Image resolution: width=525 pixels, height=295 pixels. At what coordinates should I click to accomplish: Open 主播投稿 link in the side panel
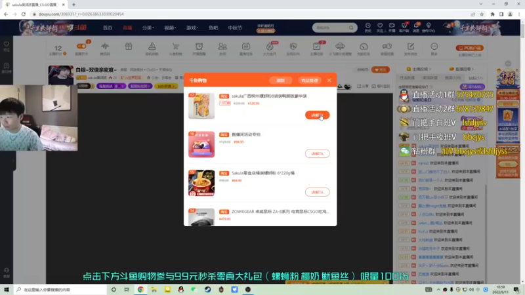click(x=419, y=69)
